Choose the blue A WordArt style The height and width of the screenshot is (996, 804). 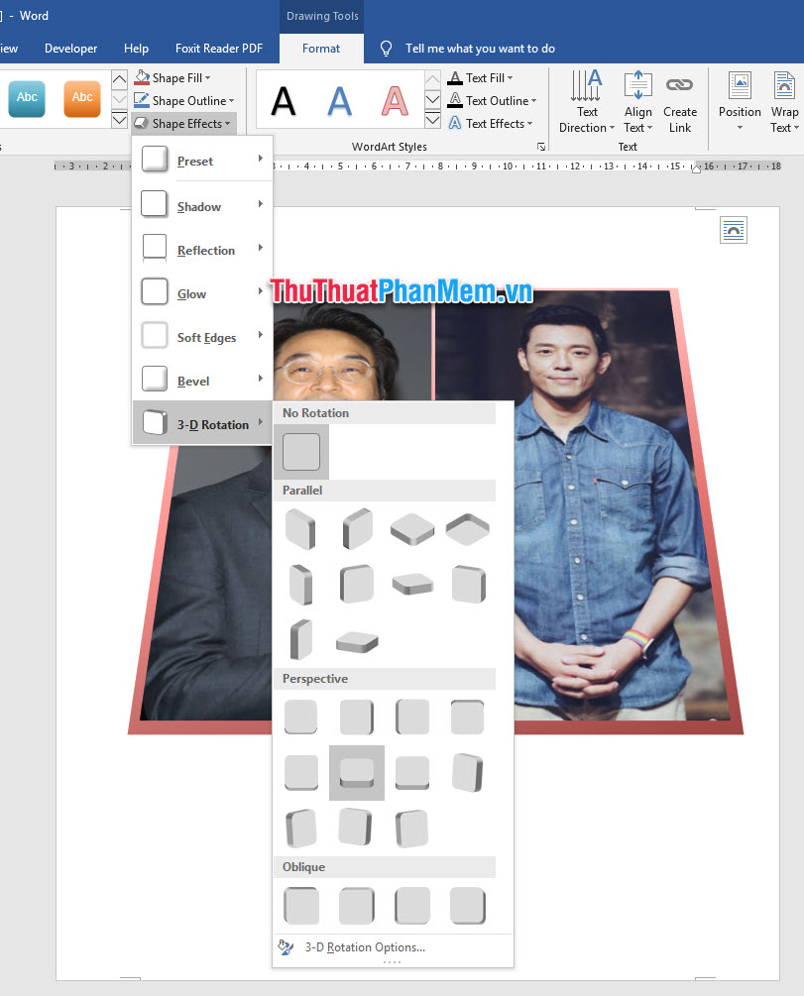[x=339, y=100]
